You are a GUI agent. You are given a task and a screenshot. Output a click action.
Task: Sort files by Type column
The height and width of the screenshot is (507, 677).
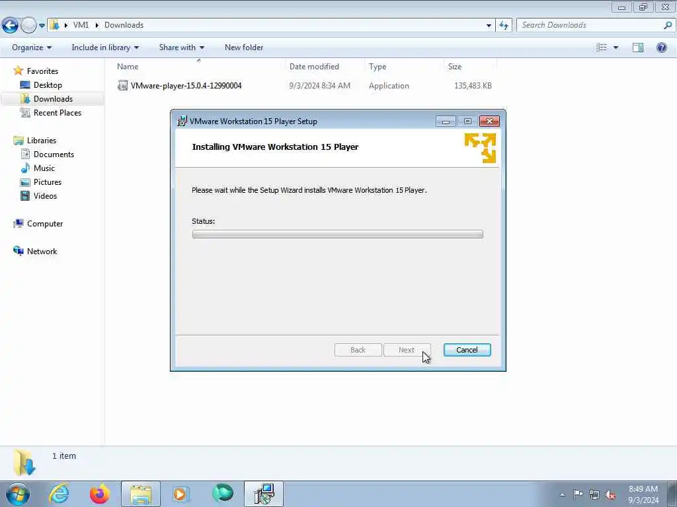point(378,67)
